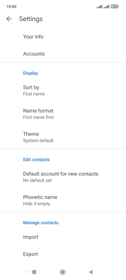Open the Accounts entry
Viewport: 126px width, 280px height.
tap(63, 54)
